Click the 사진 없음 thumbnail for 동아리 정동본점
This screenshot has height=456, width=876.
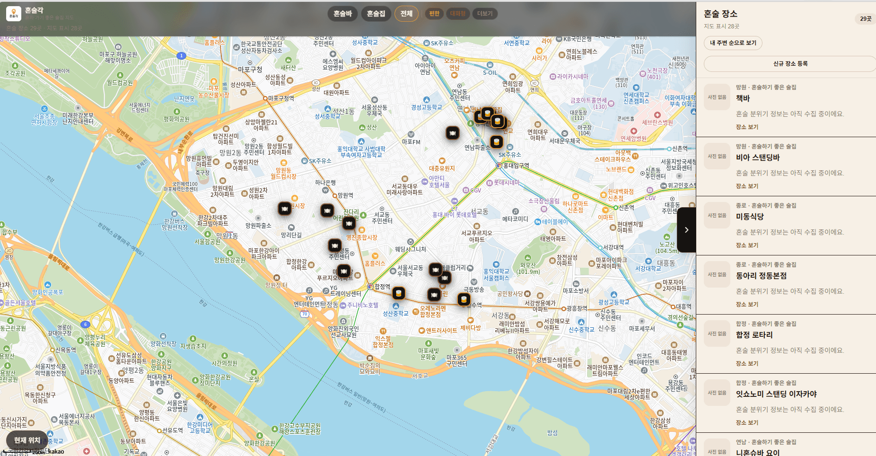coord(717,274)
